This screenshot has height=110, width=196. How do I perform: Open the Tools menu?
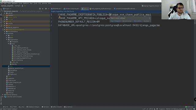[x=36, y=3]
